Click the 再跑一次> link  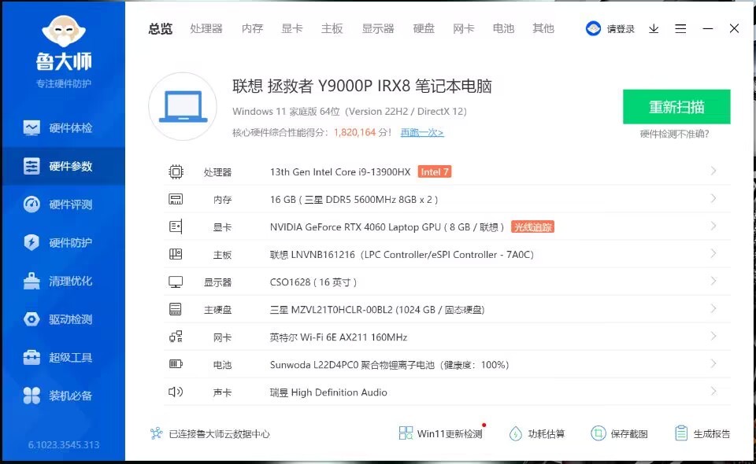pyautogui.click(x=422, y=132)
